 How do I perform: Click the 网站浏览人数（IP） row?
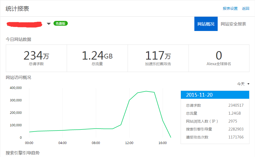pyautogui.click(x=215, y=121)
